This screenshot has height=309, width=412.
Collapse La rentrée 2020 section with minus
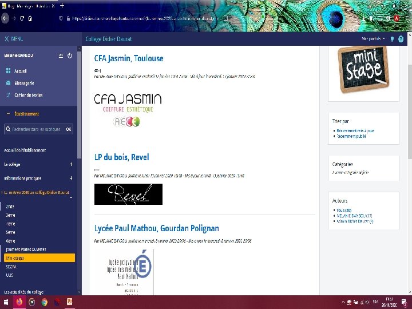[x=71, y=197]
